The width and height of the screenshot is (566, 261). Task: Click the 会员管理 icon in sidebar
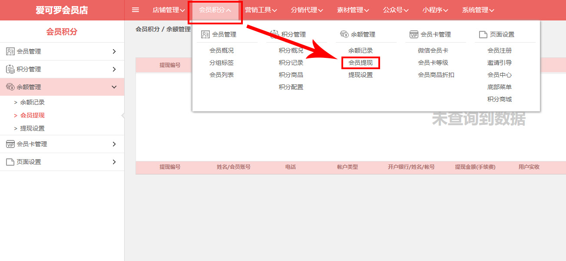[10, 51]
